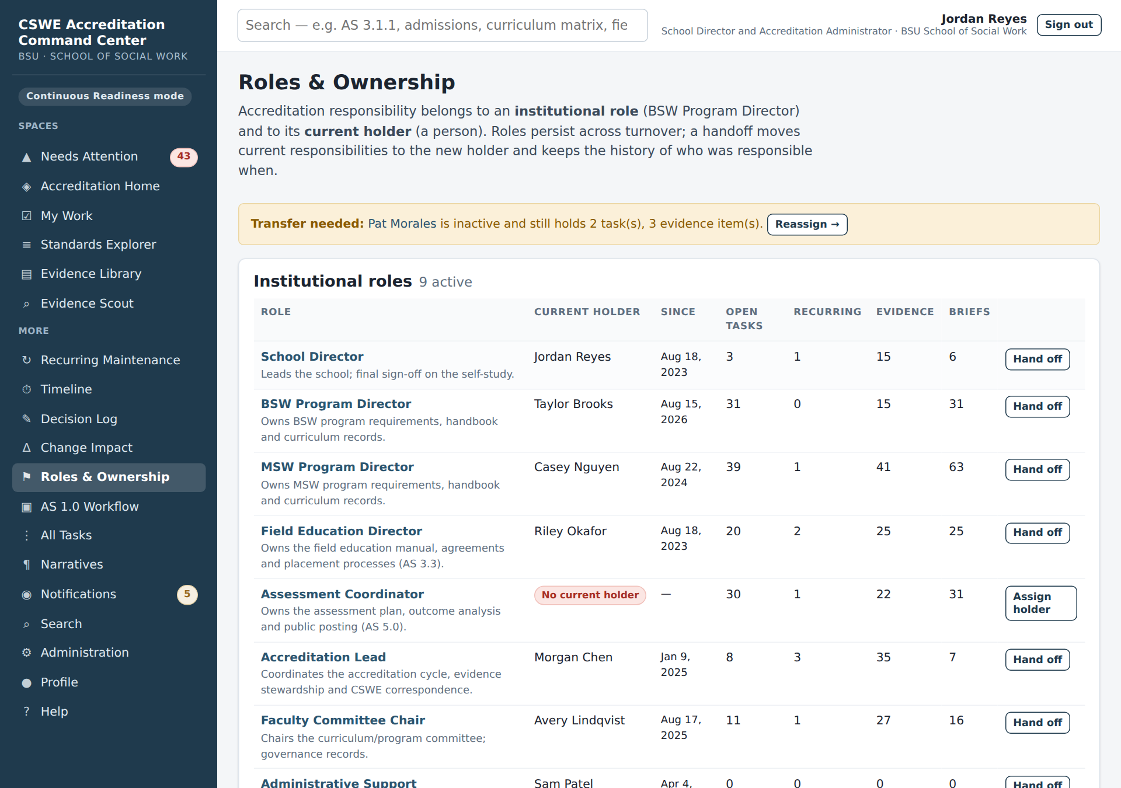Click the Timeline clock icon
Viewport: 1121px width, 788px height.
26,389
